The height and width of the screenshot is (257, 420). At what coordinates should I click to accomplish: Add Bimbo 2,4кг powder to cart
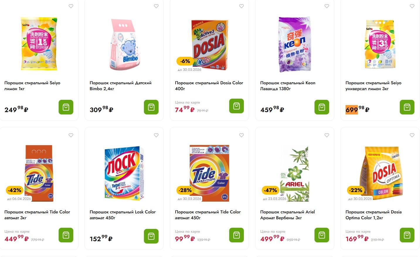151,107
